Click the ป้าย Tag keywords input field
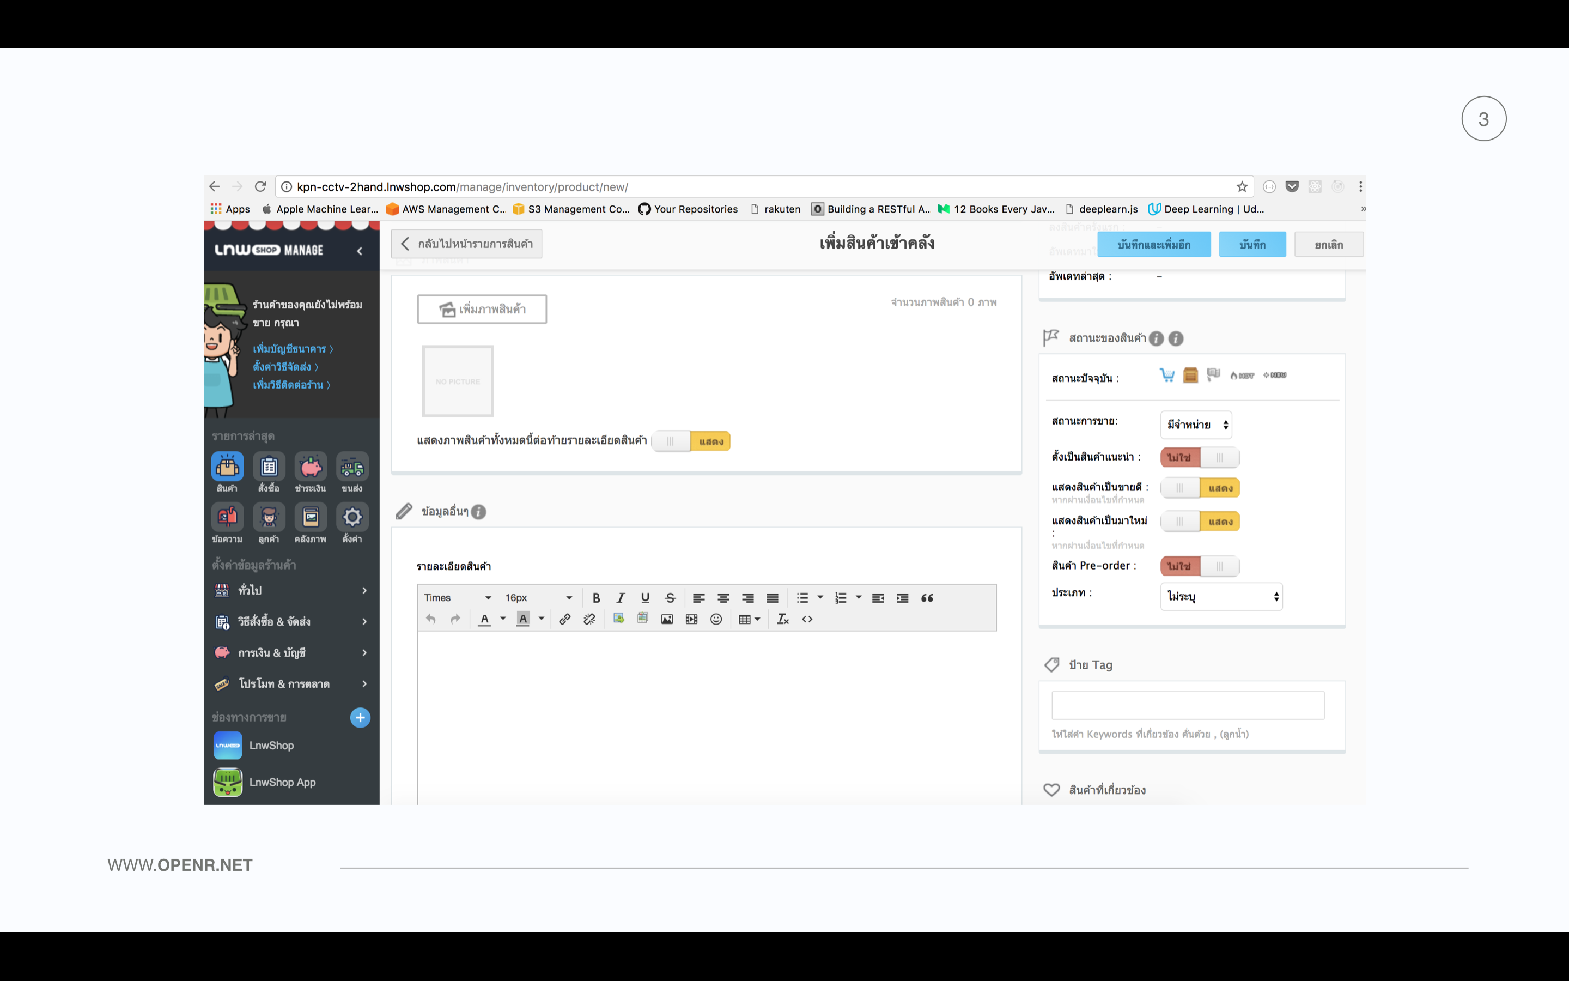Viewport: 1569px width, 981px height. [x=1187, y=705]
